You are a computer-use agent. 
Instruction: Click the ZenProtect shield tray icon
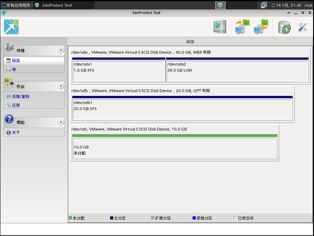click(220, 5)
